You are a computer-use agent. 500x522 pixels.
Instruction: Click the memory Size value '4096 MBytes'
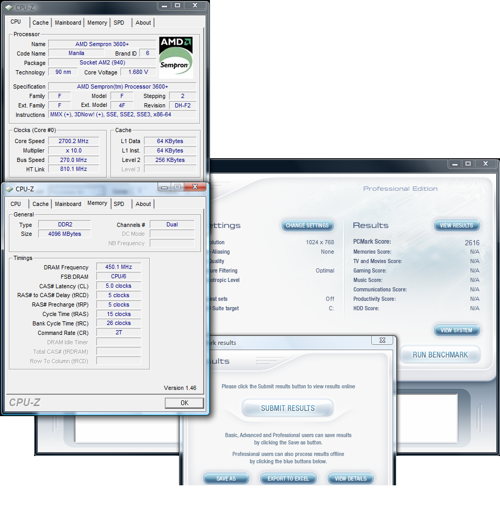pos(65,234)
